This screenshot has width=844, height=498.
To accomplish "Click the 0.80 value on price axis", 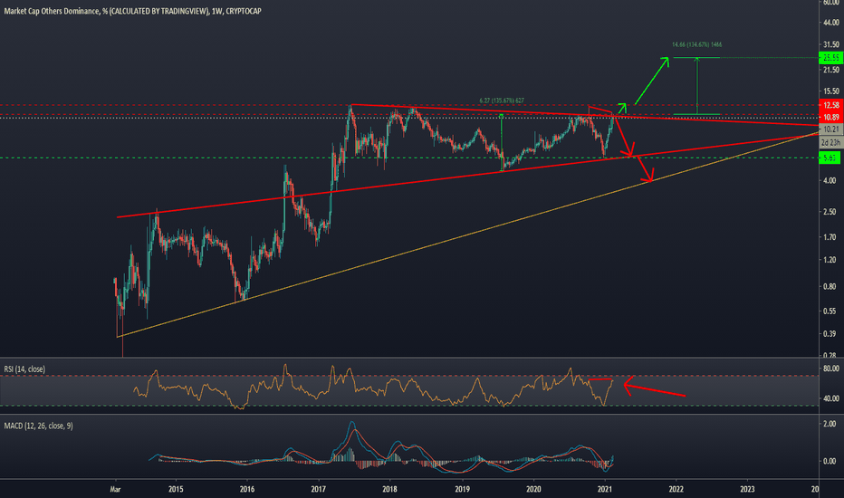I will click(830, 286).
